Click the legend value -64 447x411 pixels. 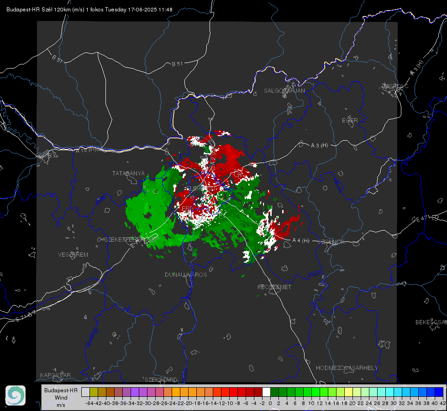point(89,403)
